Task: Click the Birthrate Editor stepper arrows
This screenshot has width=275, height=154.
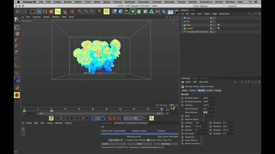Action: 216,98
